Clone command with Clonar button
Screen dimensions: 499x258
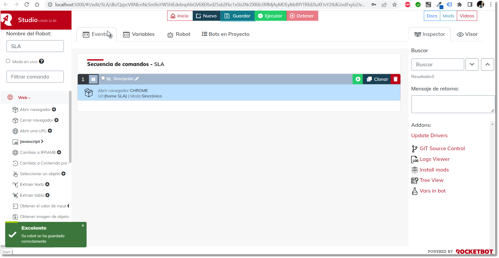[377, 79]
